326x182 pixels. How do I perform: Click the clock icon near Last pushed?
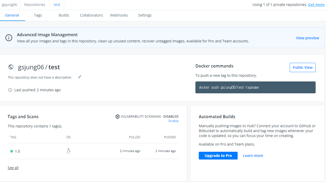point(10,90)
